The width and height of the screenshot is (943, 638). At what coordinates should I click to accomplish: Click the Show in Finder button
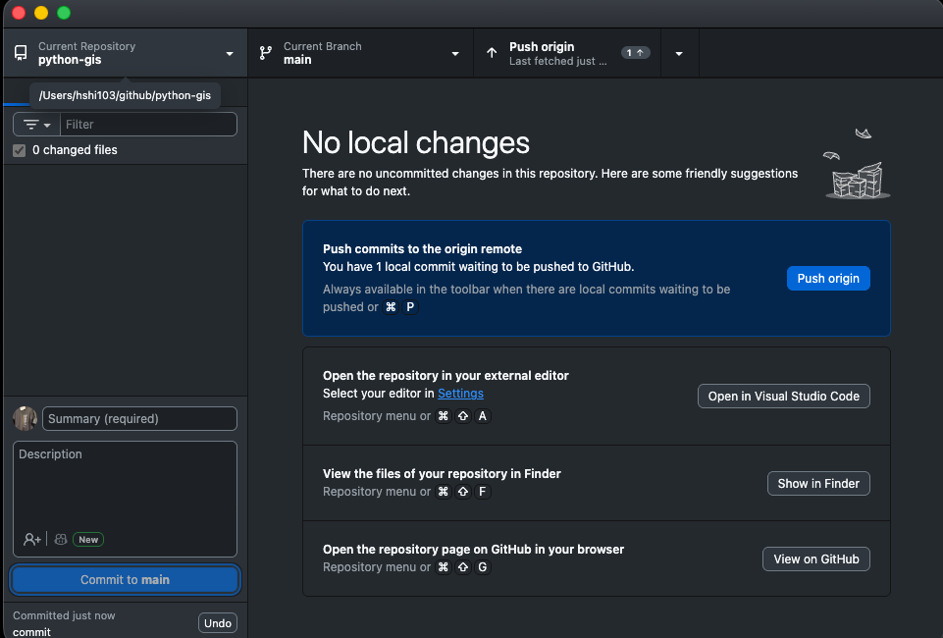pos(817,483)
